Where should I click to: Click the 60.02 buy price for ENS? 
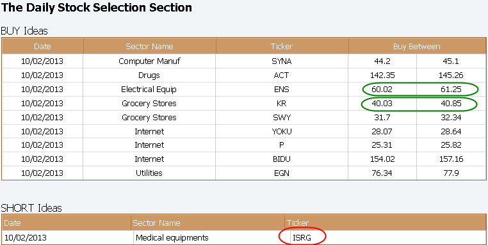[x=382, y=89]
